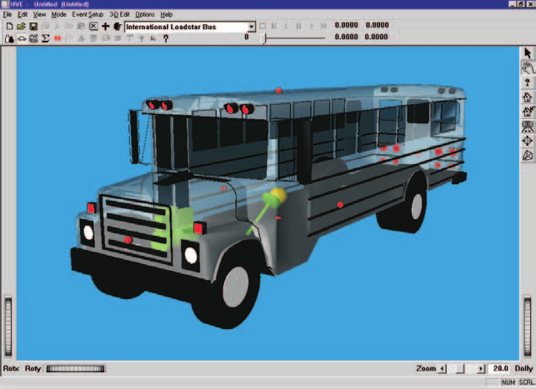Play the event forward

[311, 26]
